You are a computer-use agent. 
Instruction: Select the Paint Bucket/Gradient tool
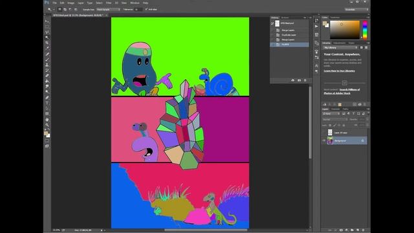47,81
